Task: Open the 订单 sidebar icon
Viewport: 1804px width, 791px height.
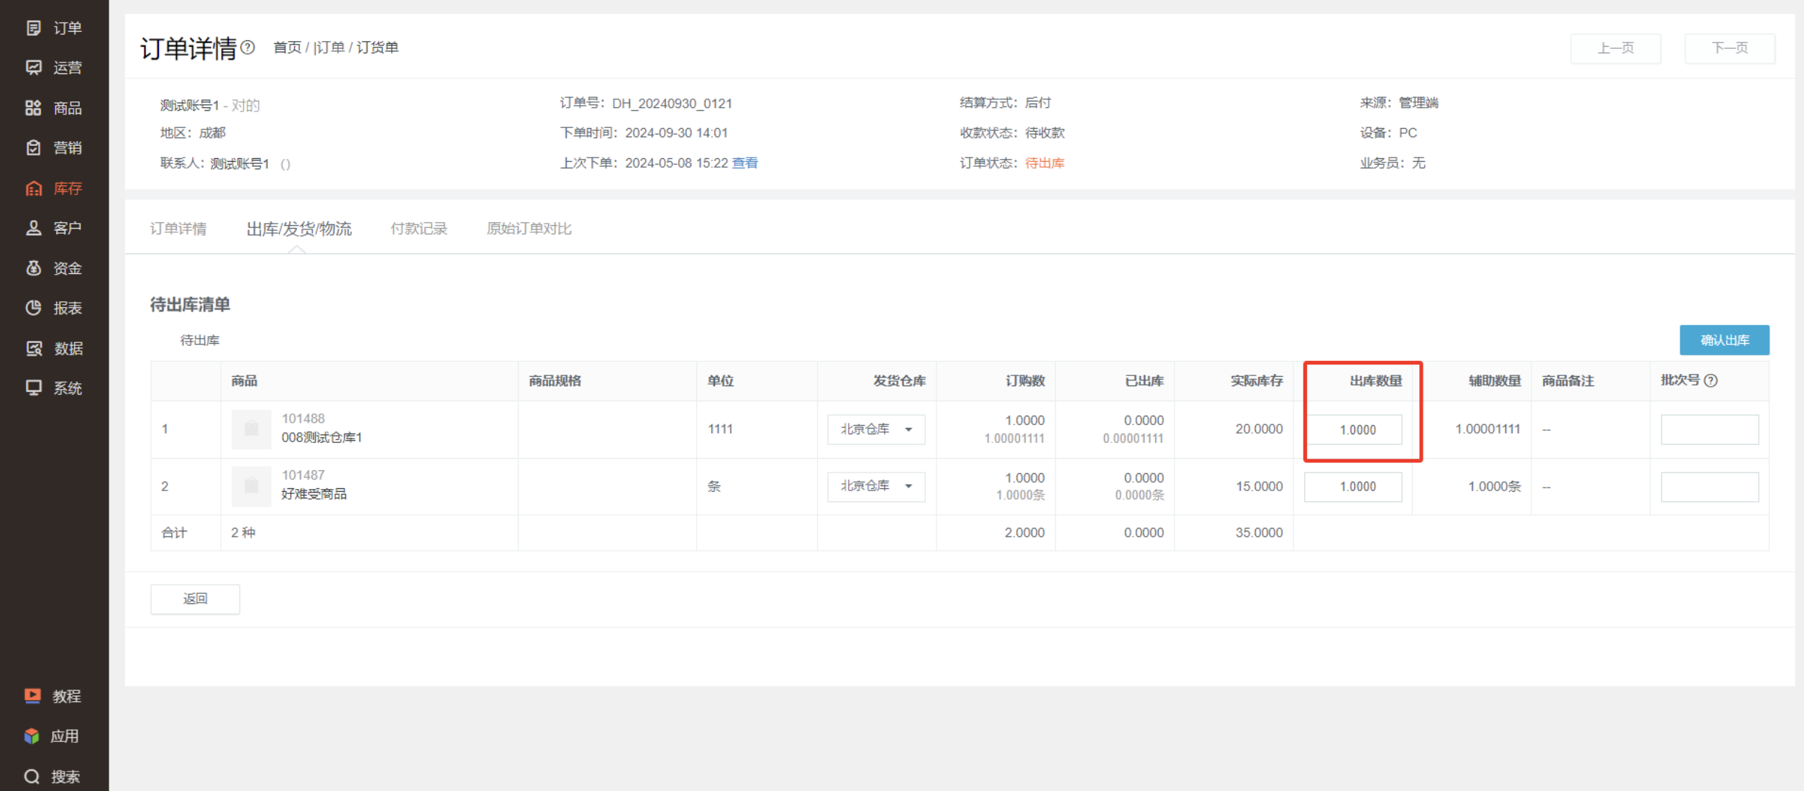Action: pyautogui.click(x=33, y=28)
